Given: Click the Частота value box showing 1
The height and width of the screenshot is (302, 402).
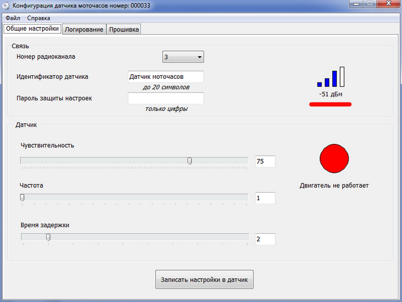Looking at the screenshot, I should click(x=265, y=198).
